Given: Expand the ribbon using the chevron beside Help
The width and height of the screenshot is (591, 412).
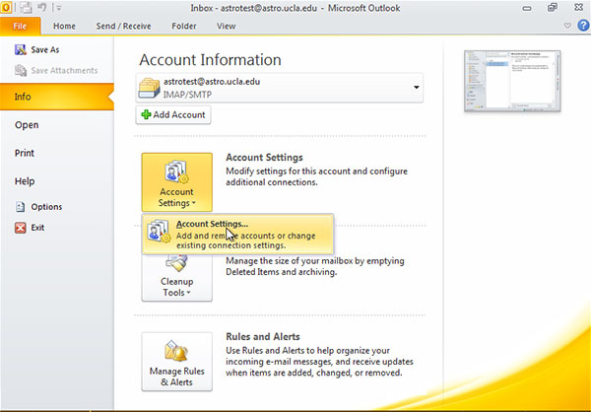Looking at the screenshot, I should point(567,26).
